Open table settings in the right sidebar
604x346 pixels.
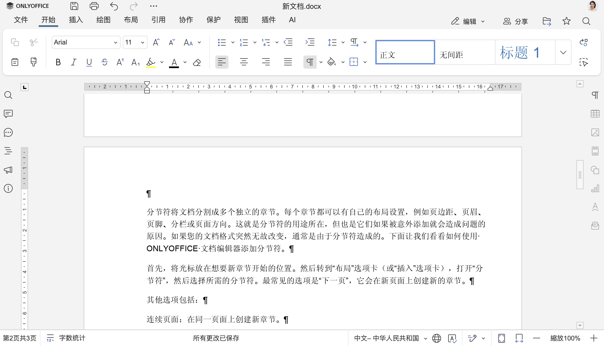pos(595,114)
